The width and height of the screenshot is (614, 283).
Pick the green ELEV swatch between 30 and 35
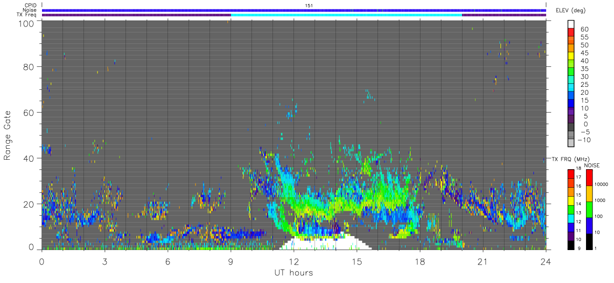click(571, 72)
